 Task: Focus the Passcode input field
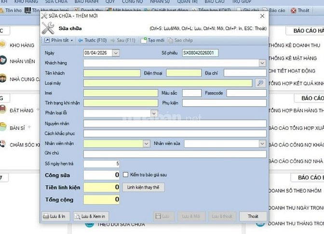[246, 93]
